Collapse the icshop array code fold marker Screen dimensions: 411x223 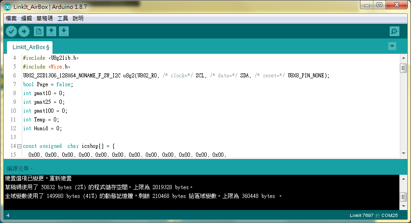coord(19,146)
